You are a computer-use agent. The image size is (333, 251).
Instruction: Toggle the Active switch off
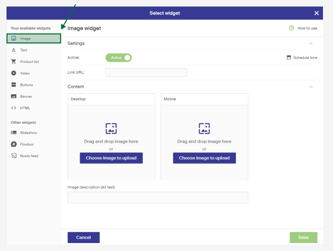coord(119,58)
